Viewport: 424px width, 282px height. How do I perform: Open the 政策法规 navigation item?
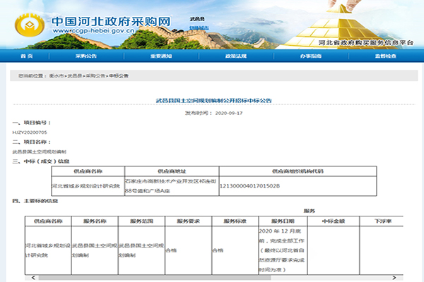click(x=236, y=56)
